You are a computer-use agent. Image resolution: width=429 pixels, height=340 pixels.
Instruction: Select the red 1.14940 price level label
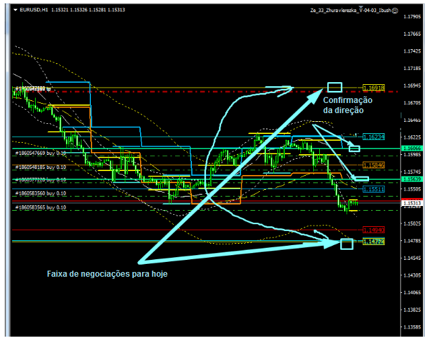pos(374,230)
